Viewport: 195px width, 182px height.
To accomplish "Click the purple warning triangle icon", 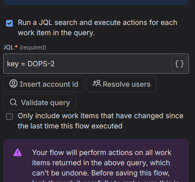I will (18, 153).
